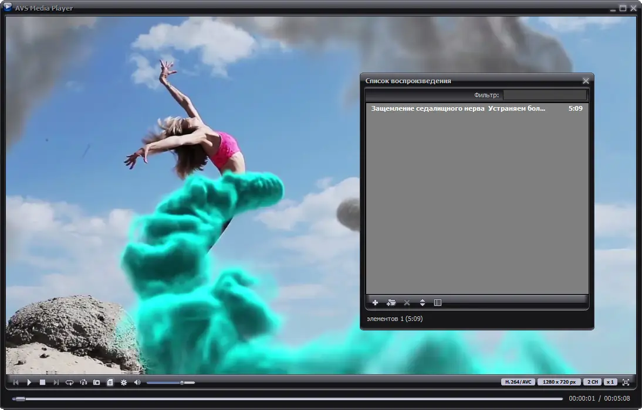Viewport: 642px width, 410px height.
Task: Toggle playlist columns view icon
Action: click(x=438, y=302)
